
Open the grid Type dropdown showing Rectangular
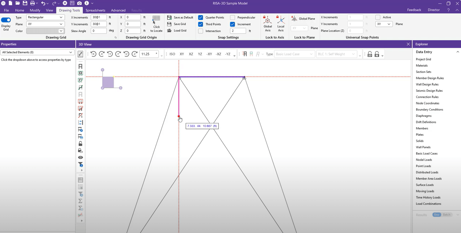click(x=45, y=17)
